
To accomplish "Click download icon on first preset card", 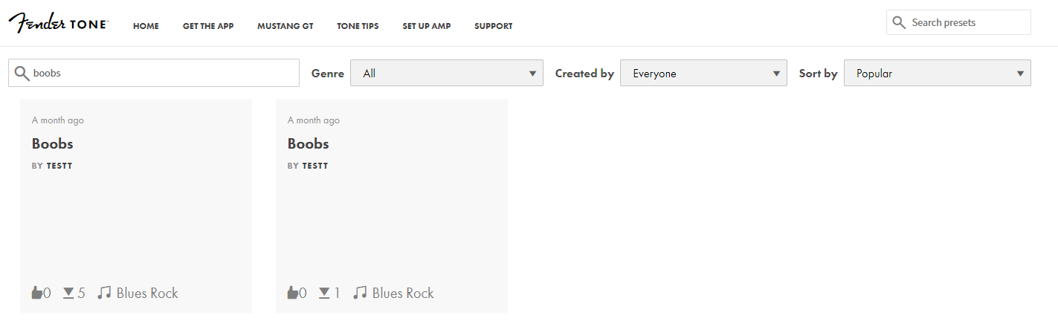I will pyautogui.click(x=68, y=293).
